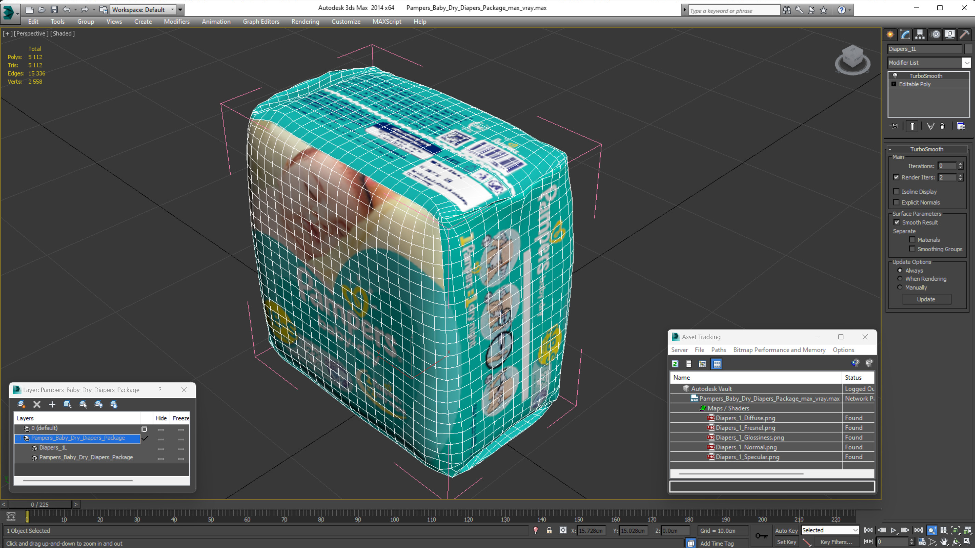Open Paths menu in Asset Tracking
Image resolution: width=975 pixels, height=548 pixels.
pyautogui.click(x=718, y=350)
